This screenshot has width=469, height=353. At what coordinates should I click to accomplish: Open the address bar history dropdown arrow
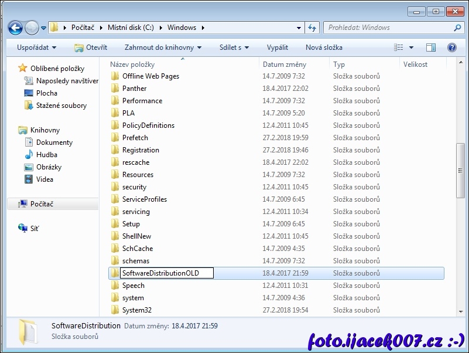(x=299, y=28)
